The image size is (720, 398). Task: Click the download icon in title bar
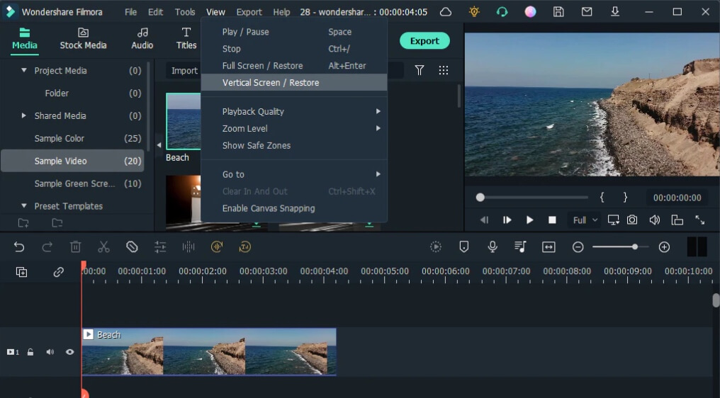[615, 12]
